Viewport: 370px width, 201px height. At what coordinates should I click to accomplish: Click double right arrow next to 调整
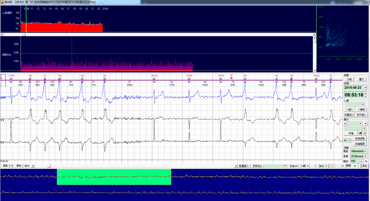coord(355,166)
